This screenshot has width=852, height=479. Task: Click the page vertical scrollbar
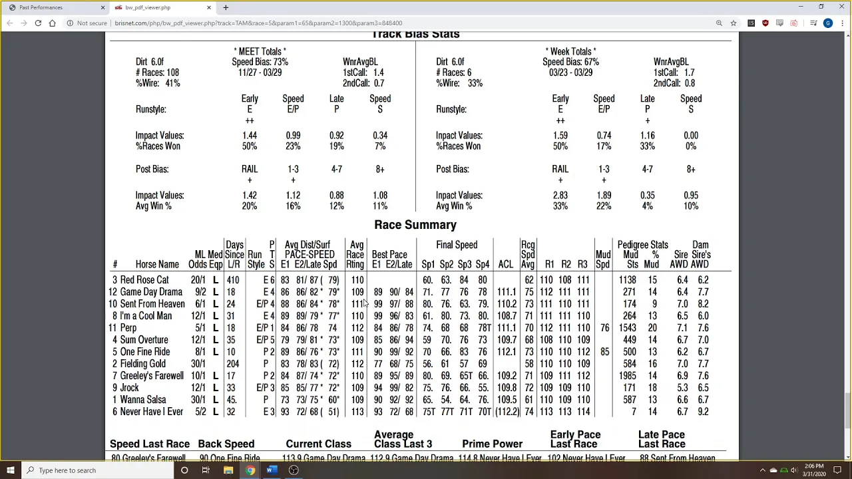(x=847, y=410)
